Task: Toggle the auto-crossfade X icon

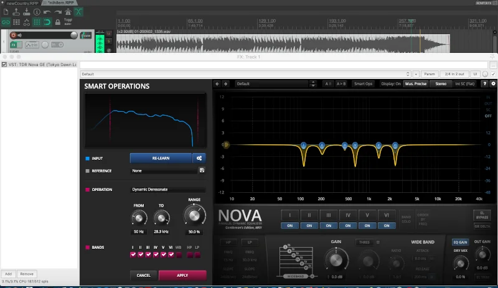Action: pyautogui.click(x=78, y=12)
